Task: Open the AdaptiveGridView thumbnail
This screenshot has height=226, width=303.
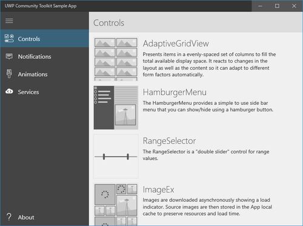Action: pyautogui.click(x=116, y=59)
